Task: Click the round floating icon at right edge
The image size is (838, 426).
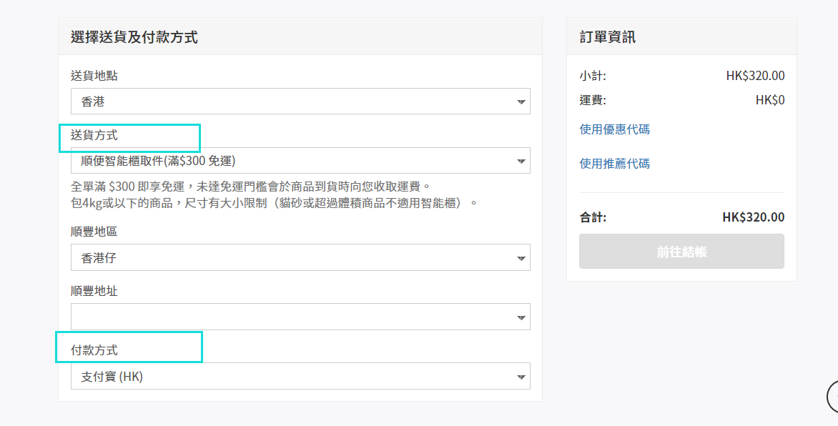Action: (x=832, y=396)
